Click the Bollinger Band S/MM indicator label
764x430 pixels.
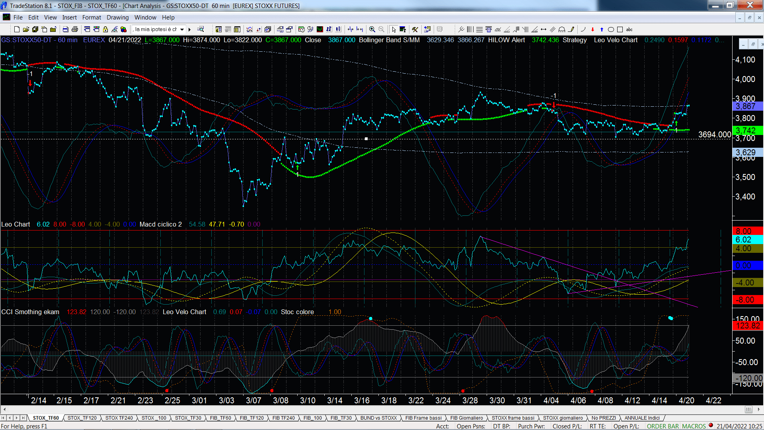tap(389, 40)
